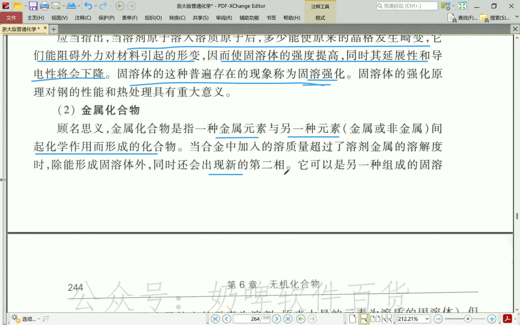This screenshot has height=325, width=520.
Task: Expand the scan options dropdown arrow
Action: [79, 6]
